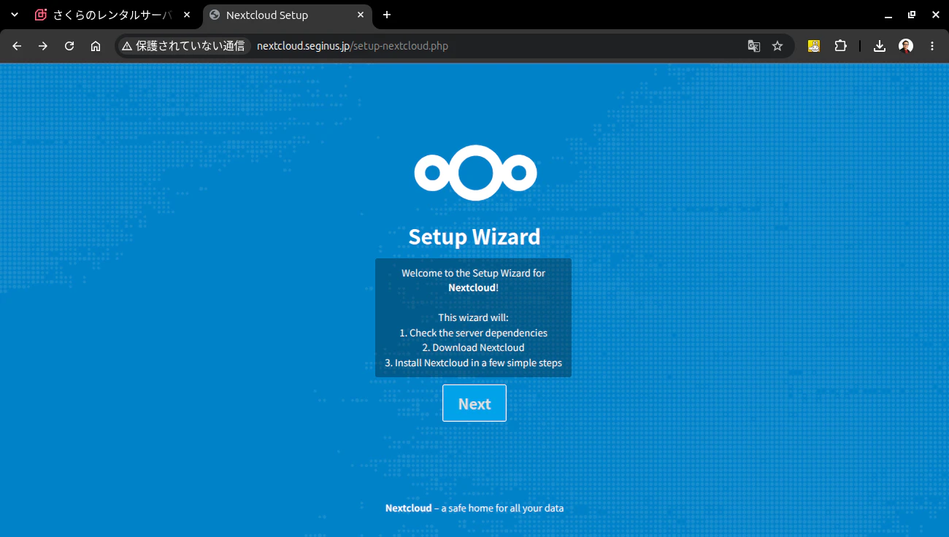Click the Next button in Setup Wizard
The image size is (949, 537).
pyautogui.click(x=474, y=403)
